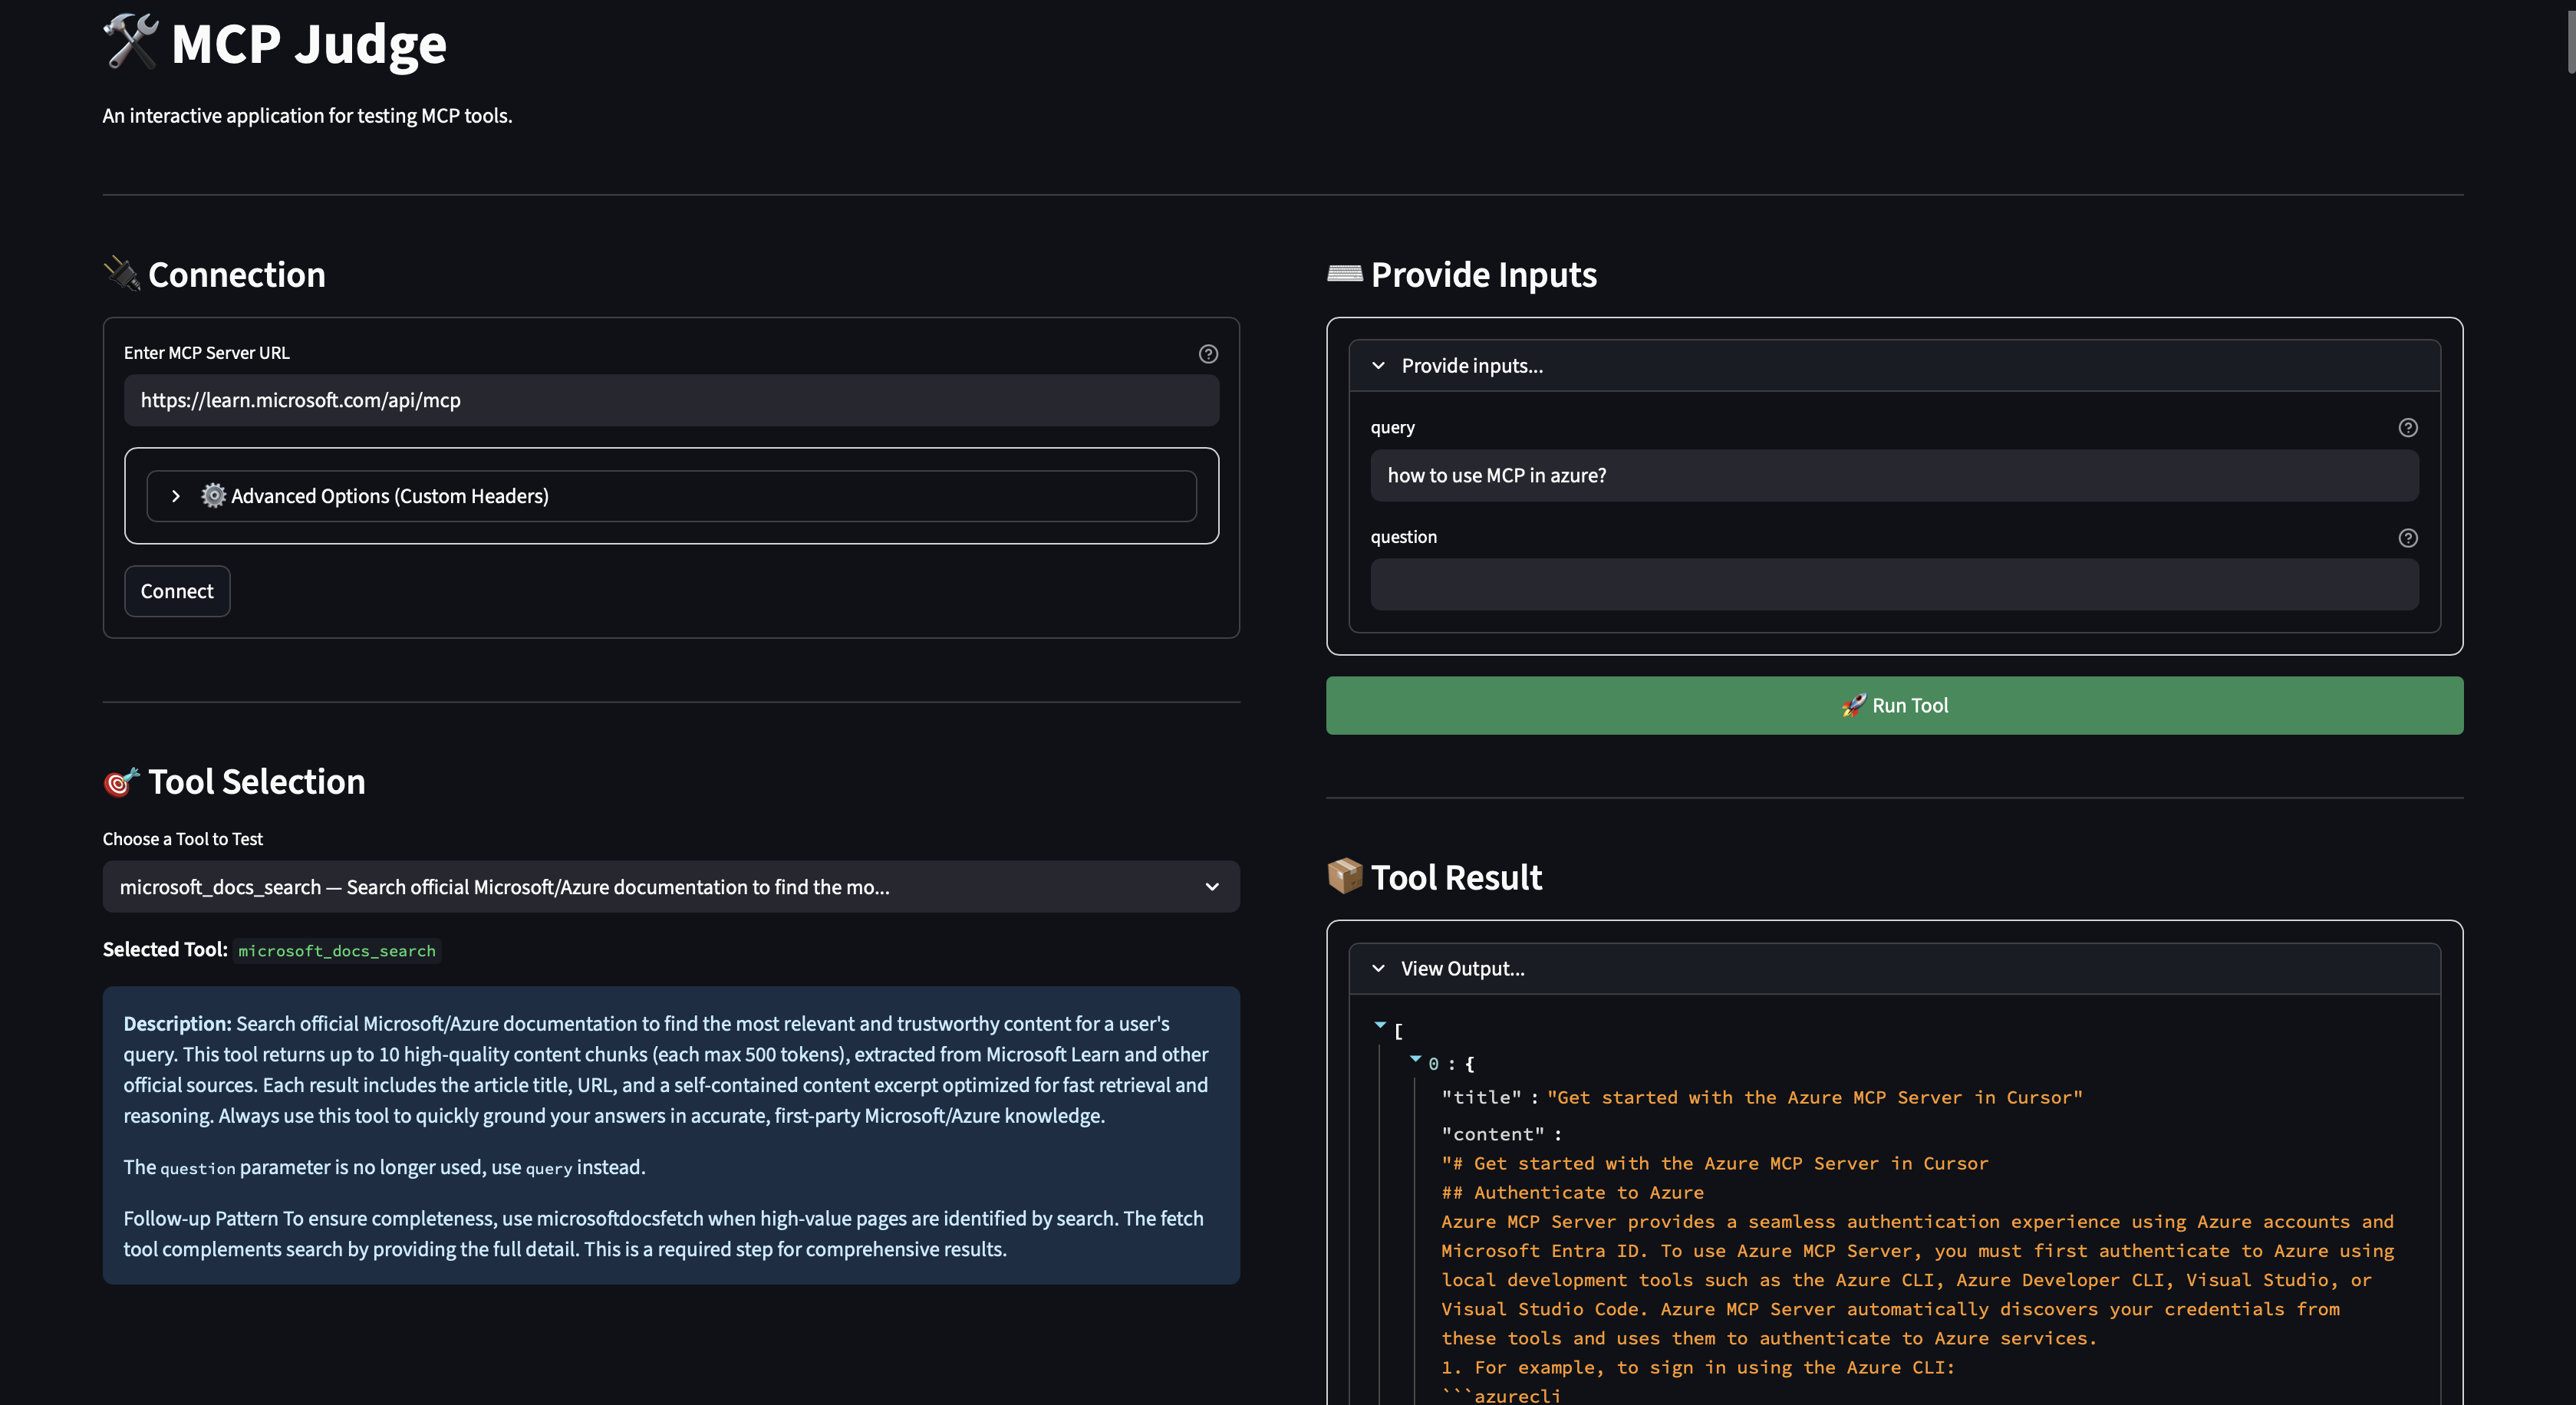The height and width of the screenshot is (1405, 2576).
Task: Open the Choose a Tool to Test dropdown
Action: [671, 887]
